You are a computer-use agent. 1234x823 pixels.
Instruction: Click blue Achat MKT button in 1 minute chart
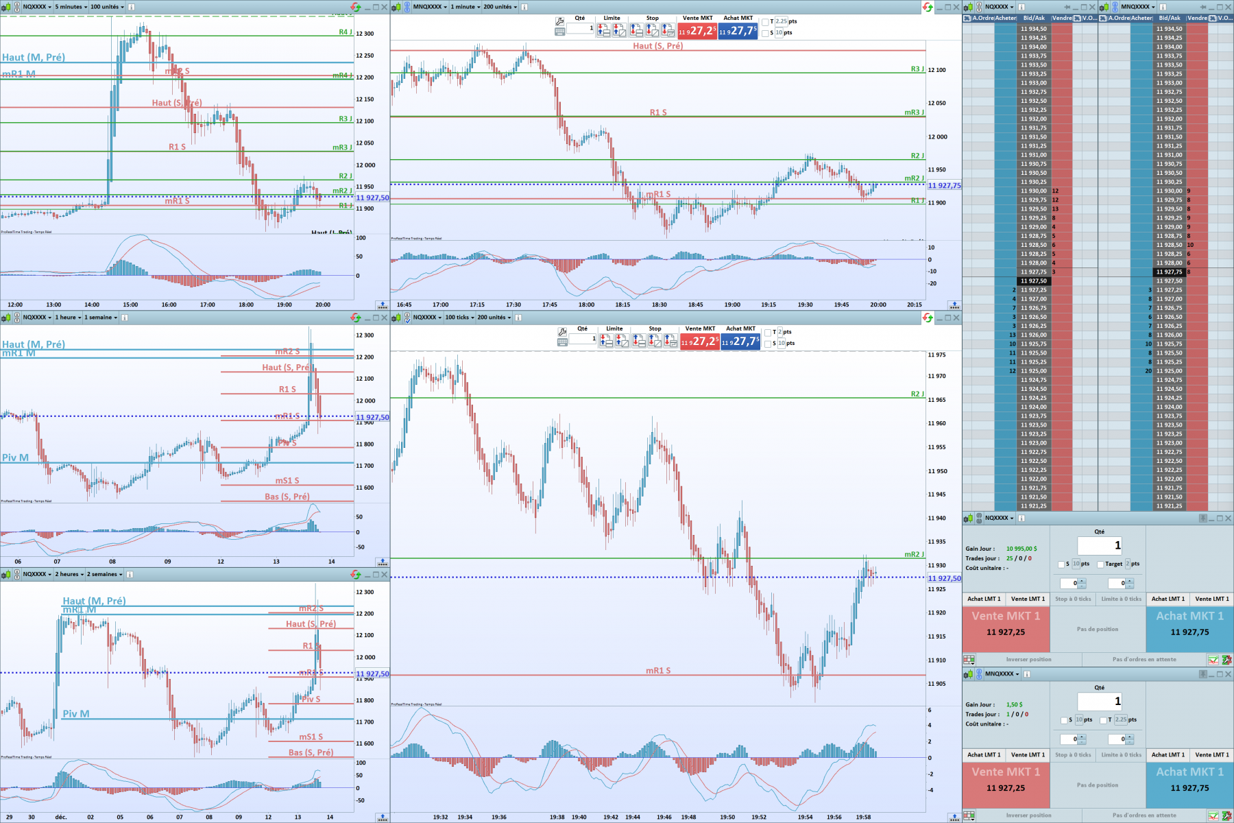pyautogui.click(x=738, y=31)
